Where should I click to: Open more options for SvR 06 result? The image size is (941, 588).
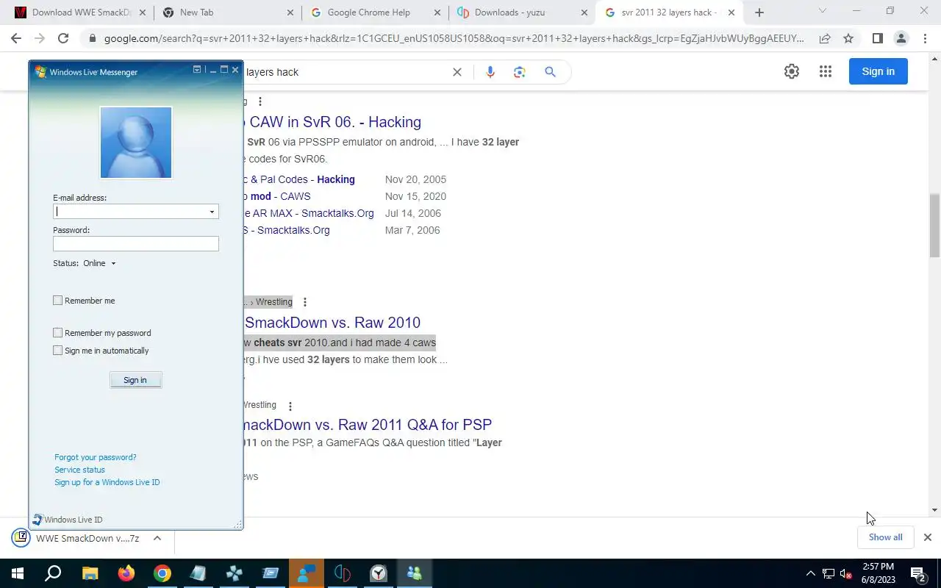[260, 101]
